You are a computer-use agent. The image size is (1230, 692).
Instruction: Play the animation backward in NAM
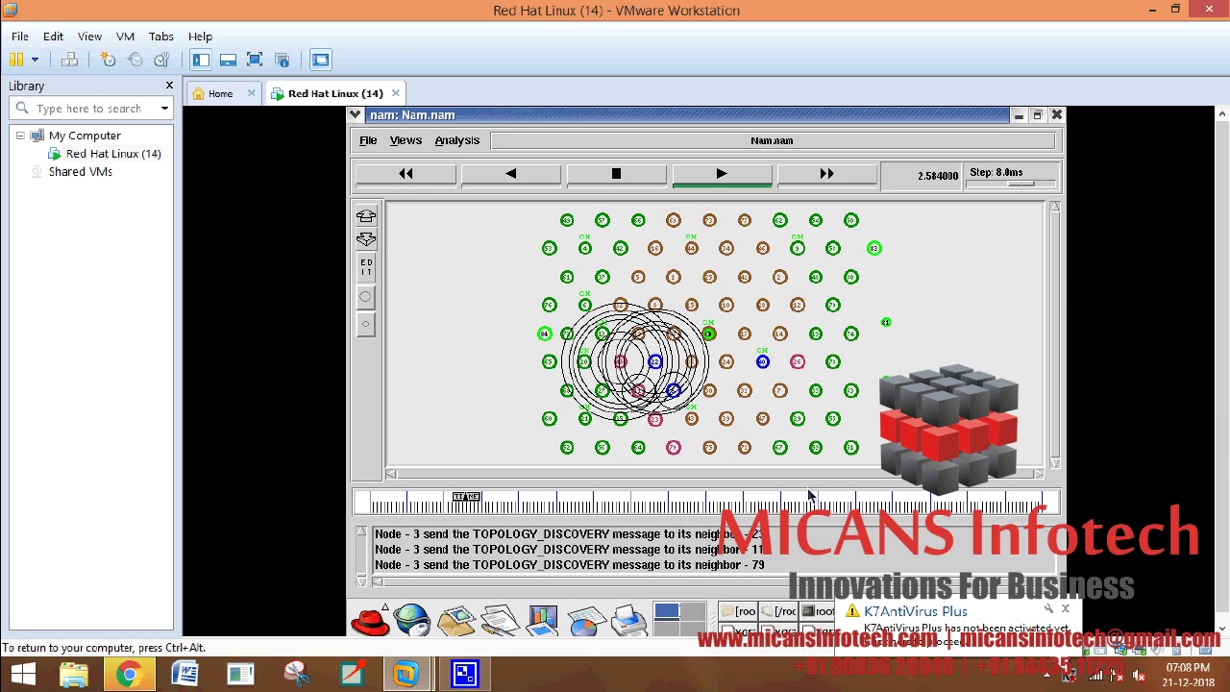pyautogui.click(x=510, y=174)
